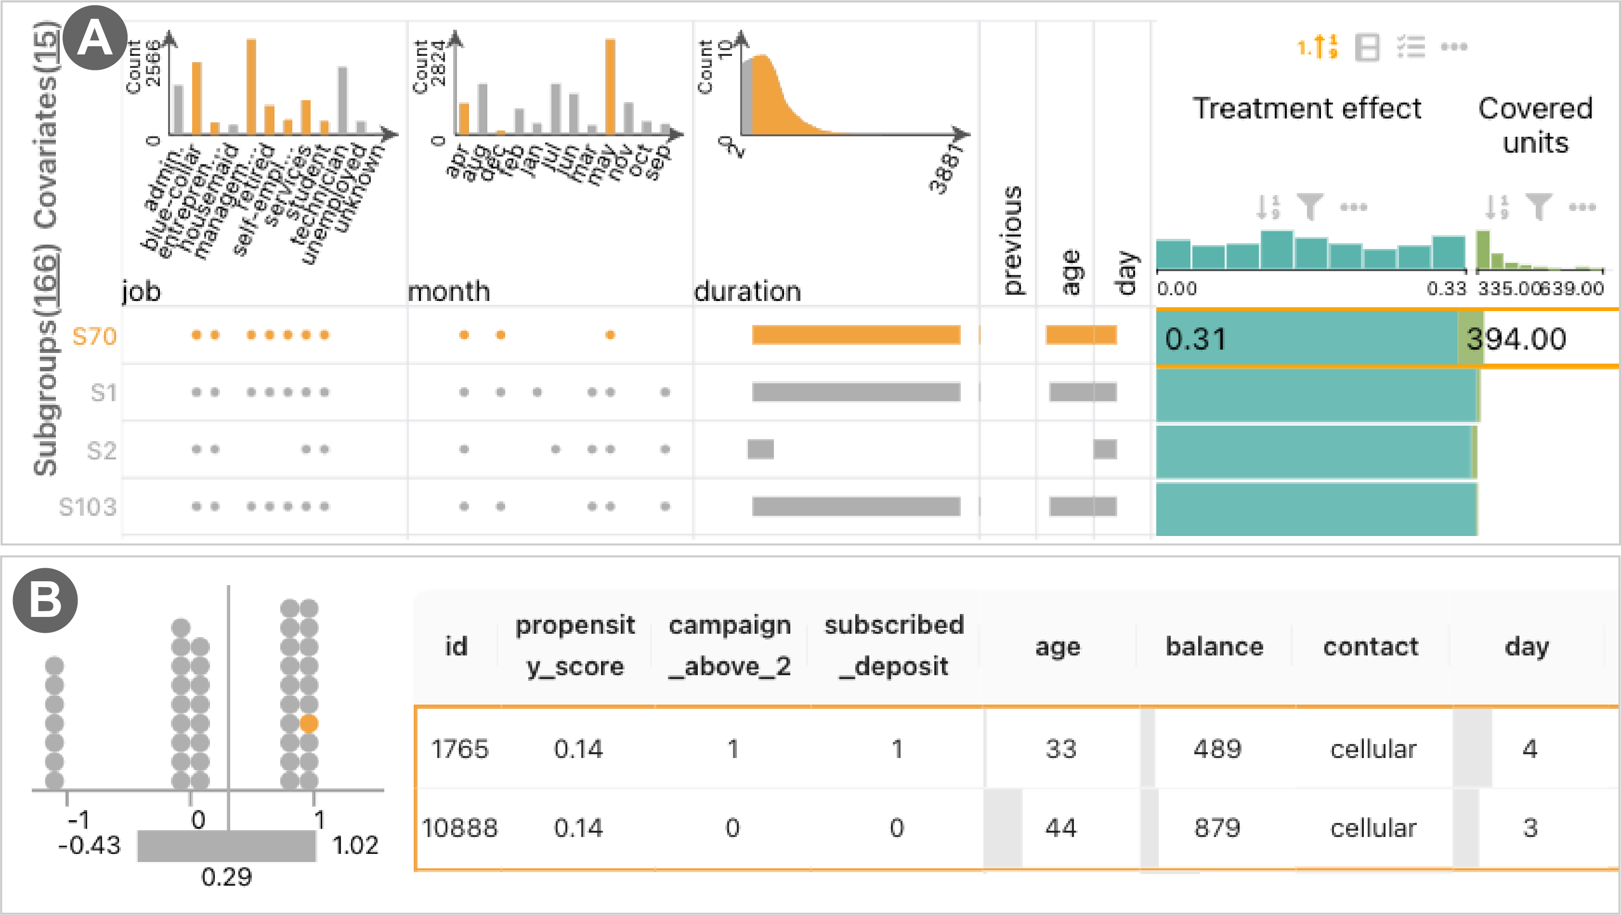The height and width of the screenshot is (915, 1621).
Task: Open Treatment effect column more options
Action: pyautogui.click(x=1354, y=207)
